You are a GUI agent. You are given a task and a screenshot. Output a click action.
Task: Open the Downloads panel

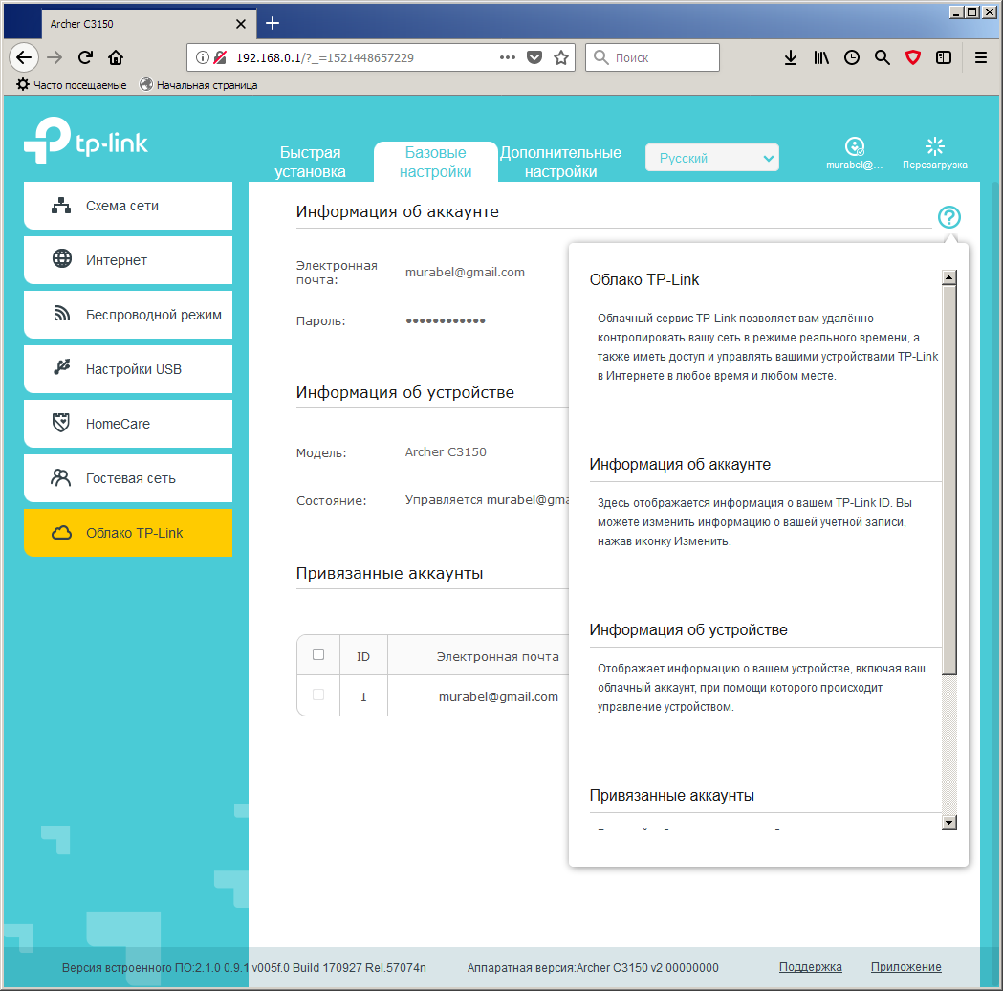(x=791, y=57)
